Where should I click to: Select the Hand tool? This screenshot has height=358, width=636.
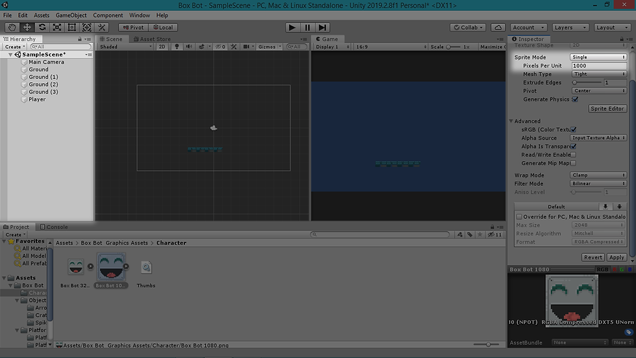point(12,27)
